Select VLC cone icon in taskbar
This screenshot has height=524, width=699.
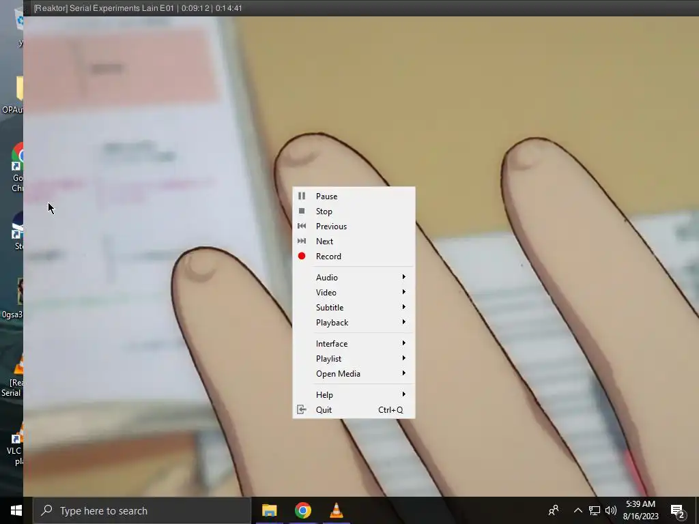coord(336,510)
